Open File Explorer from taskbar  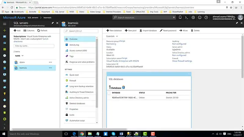[x=90, y=134]
